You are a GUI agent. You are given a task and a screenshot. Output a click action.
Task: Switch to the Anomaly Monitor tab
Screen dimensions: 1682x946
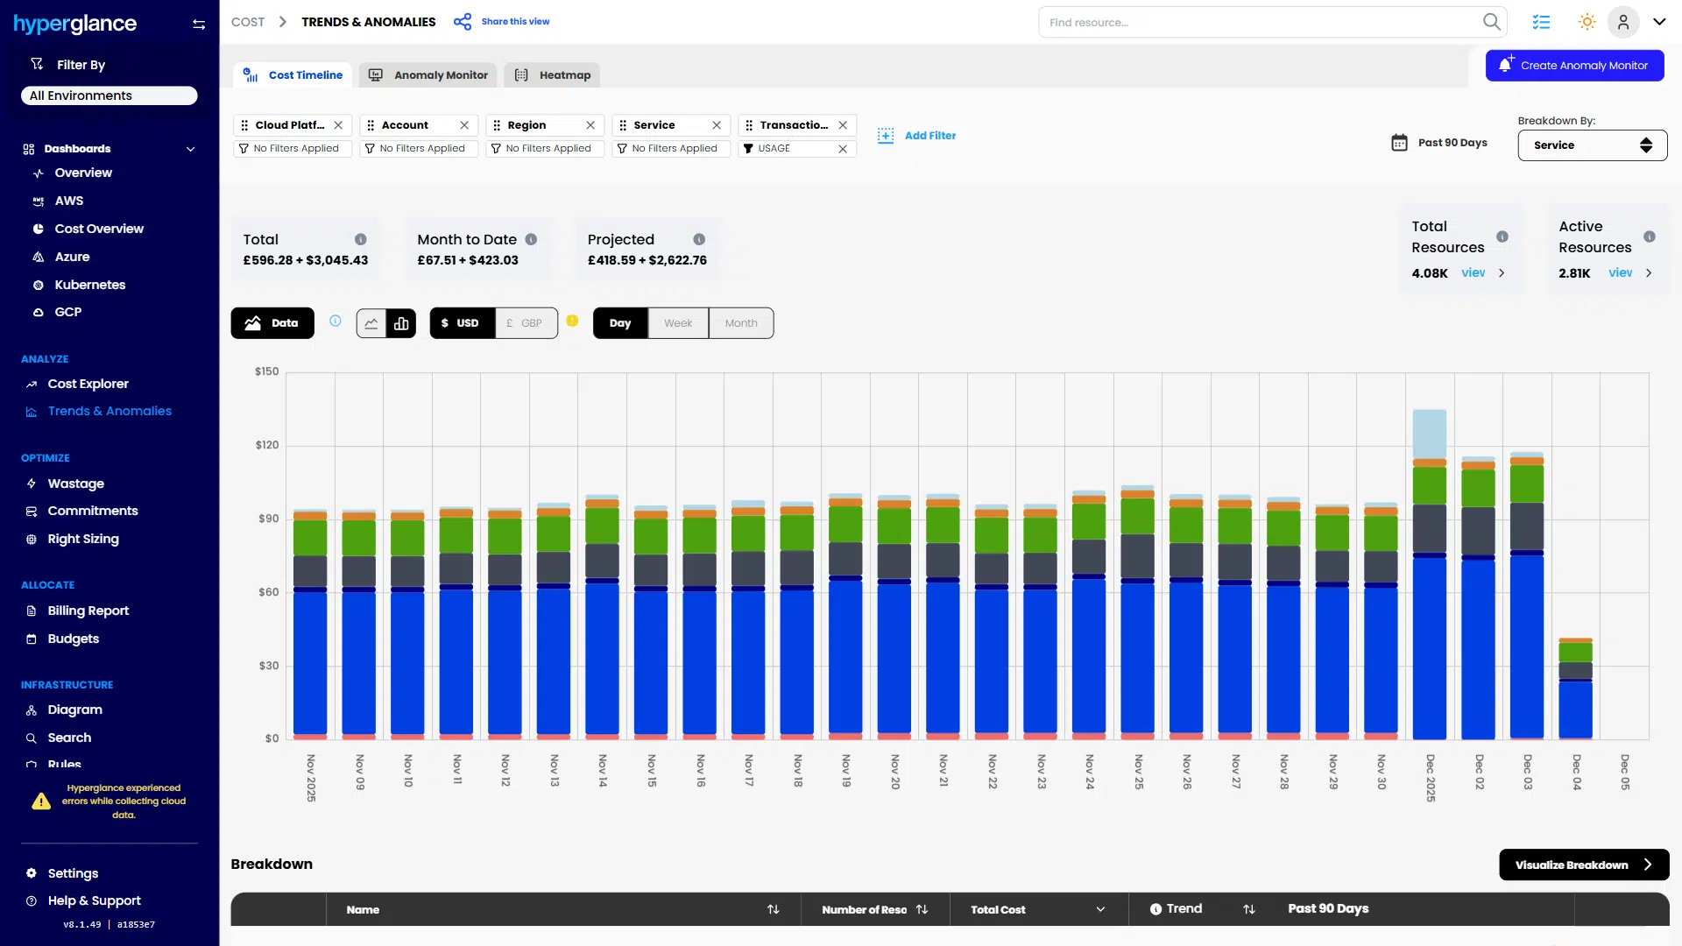click(x=428, y=74)
